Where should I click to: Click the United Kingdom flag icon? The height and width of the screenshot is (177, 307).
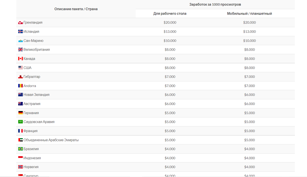[20, 50]
